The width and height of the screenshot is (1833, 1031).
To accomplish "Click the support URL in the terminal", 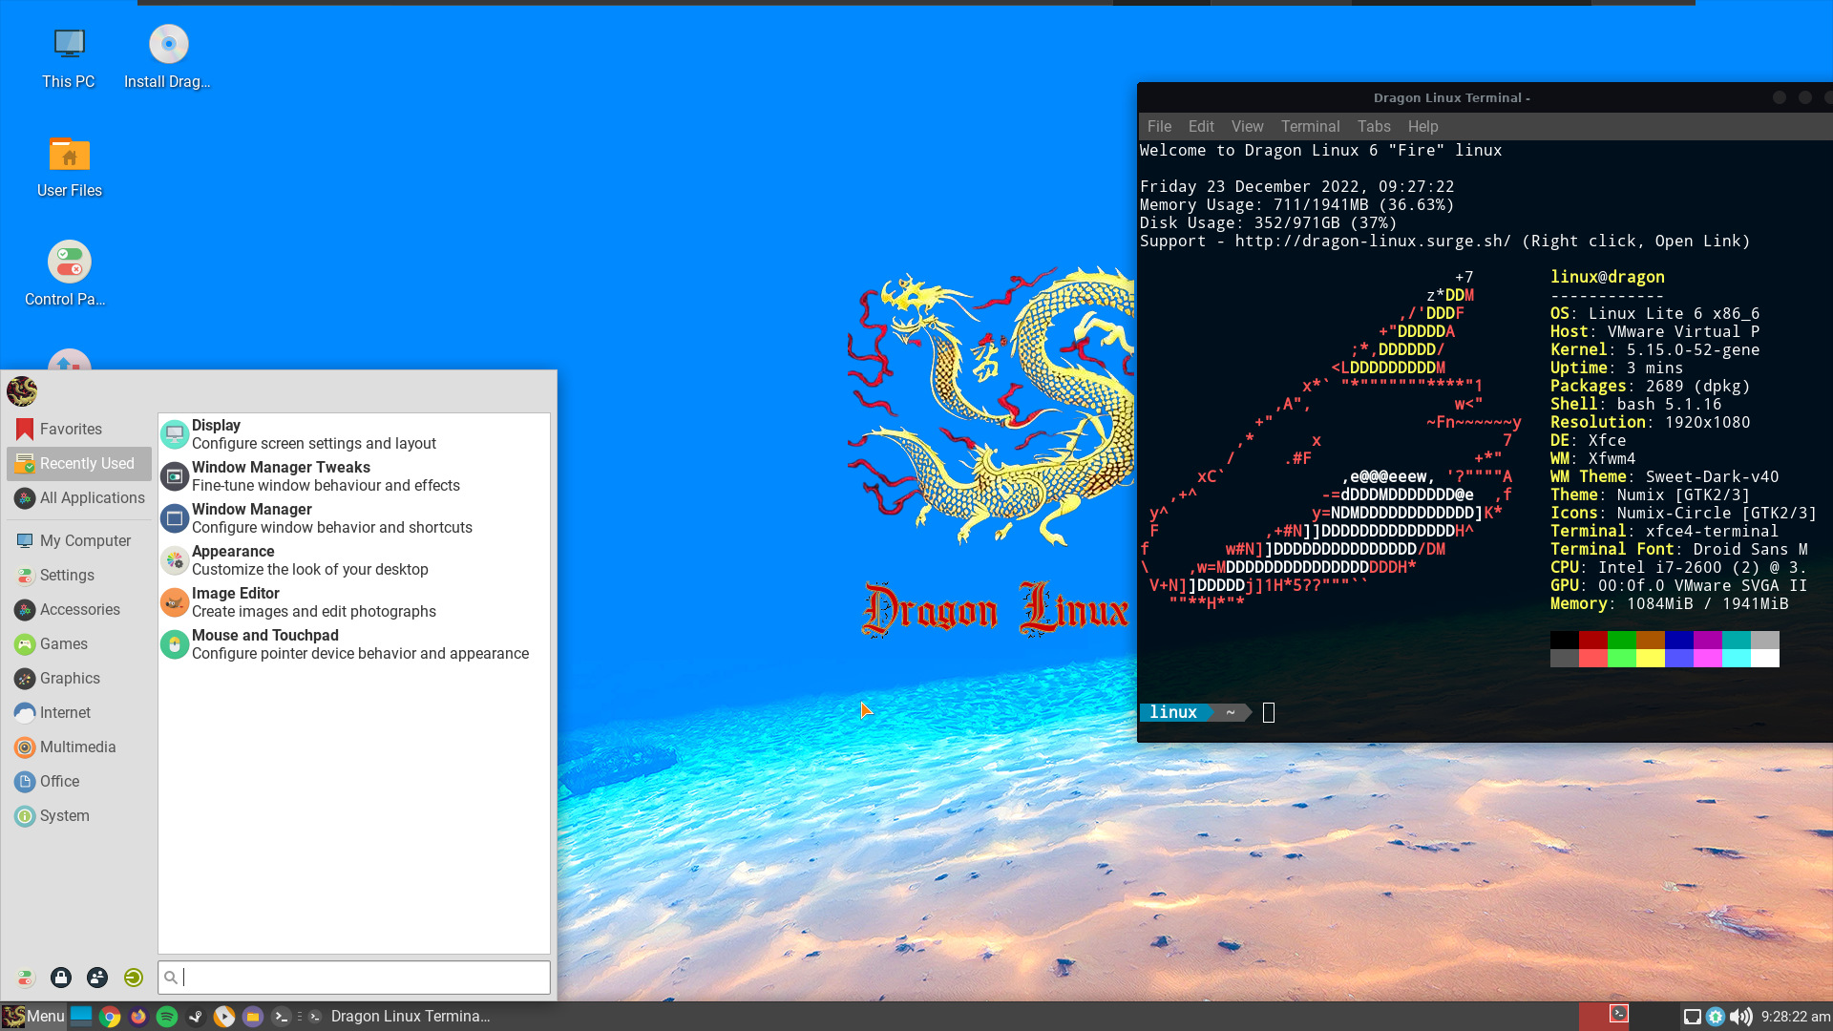I will 1373,242.
